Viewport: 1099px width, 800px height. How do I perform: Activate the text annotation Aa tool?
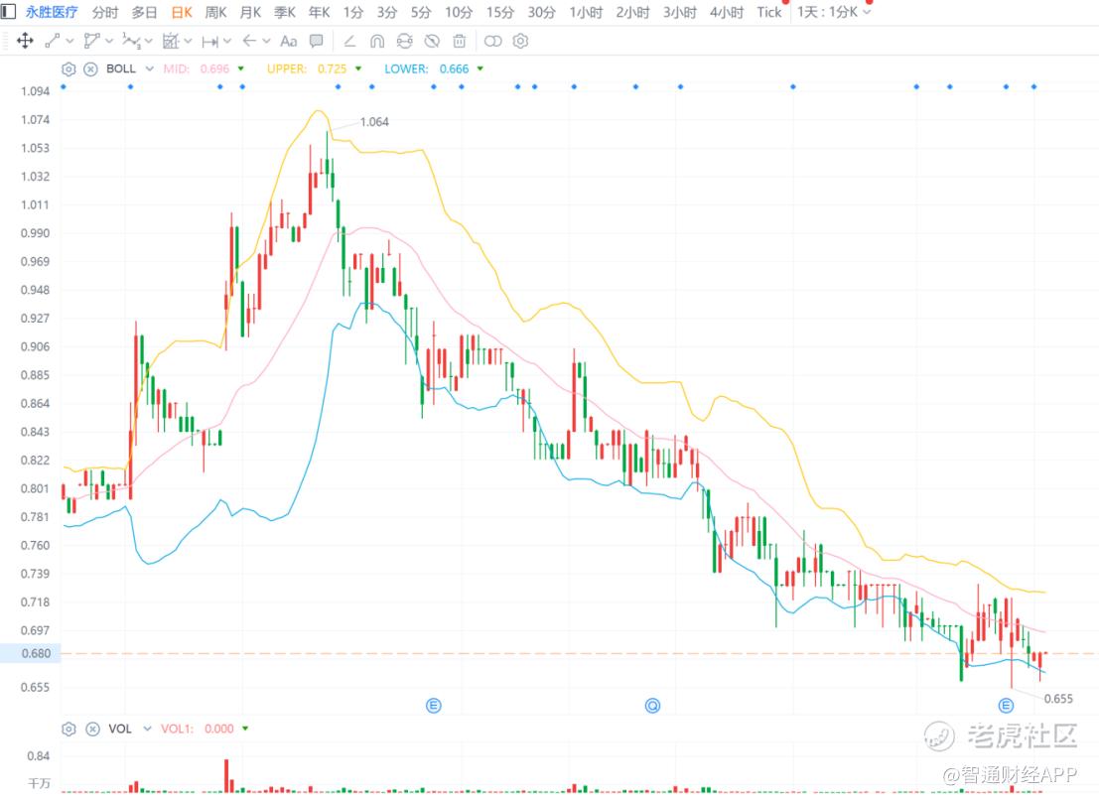point(288,41)
